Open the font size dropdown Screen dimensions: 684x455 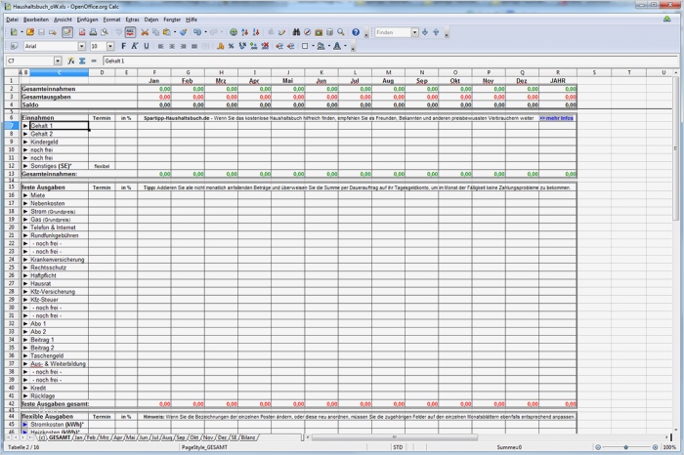108,46
